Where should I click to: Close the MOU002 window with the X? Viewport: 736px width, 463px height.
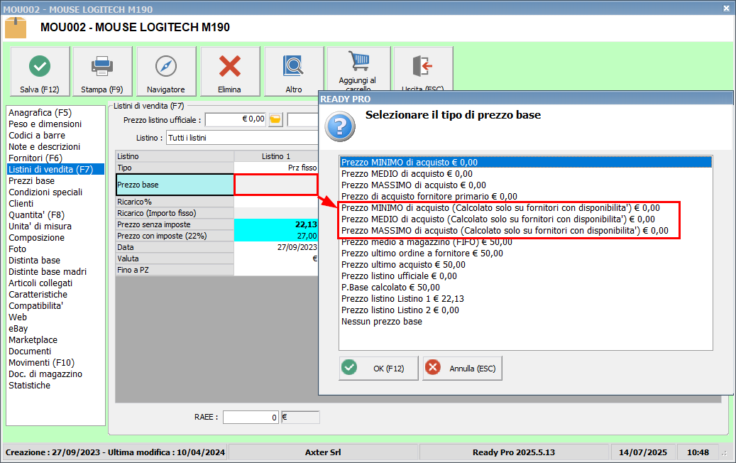click(726, 9)
